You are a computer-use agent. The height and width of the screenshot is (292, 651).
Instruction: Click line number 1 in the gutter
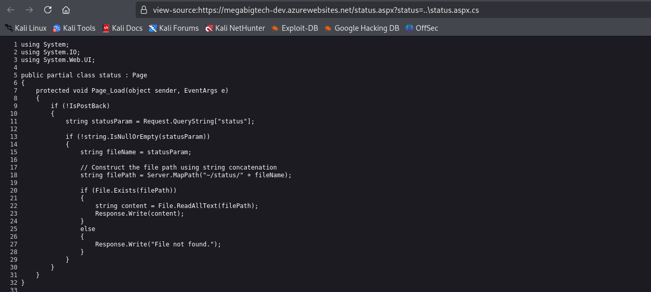[15, 45]
